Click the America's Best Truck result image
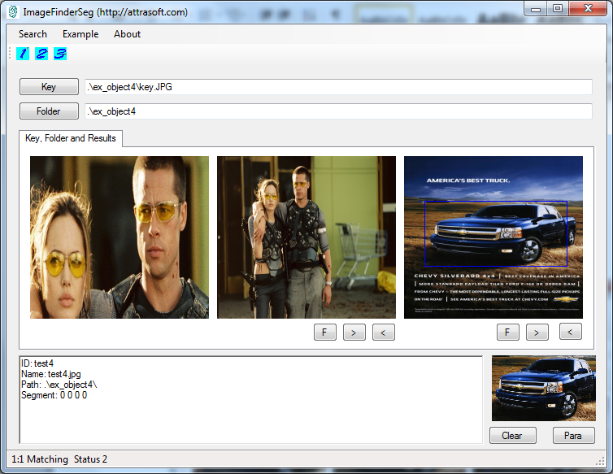The image size is (613, 474). (493, 237)
